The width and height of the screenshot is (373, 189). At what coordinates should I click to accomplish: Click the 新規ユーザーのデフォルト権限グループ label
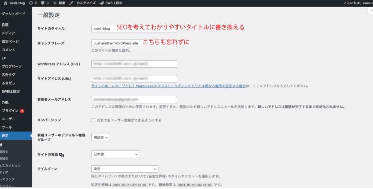click(x=61, y=137)
